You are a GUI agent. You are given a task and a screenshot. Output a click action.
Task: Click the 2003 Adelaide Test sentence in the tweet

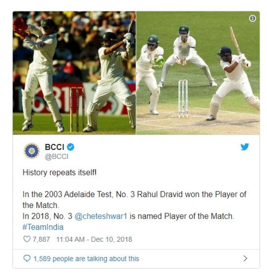(x=134, y=200)
